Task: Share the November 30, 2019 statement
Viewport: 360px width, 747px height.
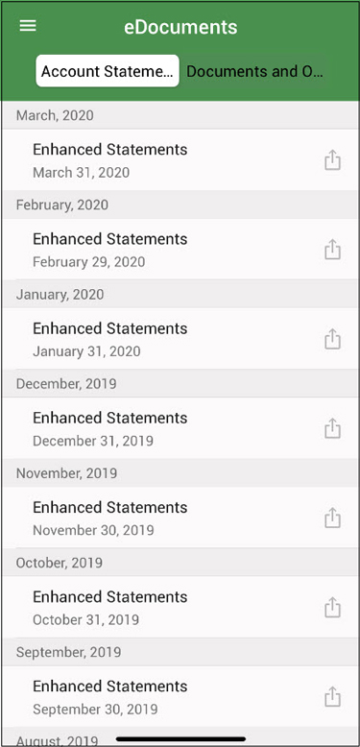Action: (x=332, y=518)
